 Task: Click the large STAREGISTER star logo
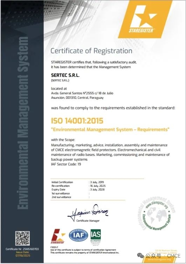coord(145,19)
